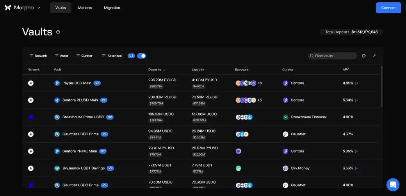The height and width of the screenshot is (196, 406).
Task: Click the exposure icon in Sentora PRIME Main row
Action: pos(239,151)
